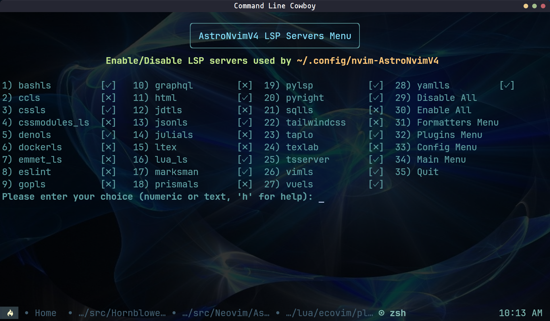Click the julials server label
Screen dimensions: 550x321
[x=174, y=135]
